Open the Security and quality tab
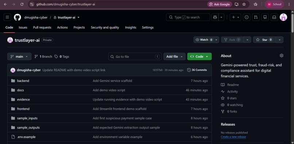The height and width of the screenshot is (144, 294). pos(105,27)
